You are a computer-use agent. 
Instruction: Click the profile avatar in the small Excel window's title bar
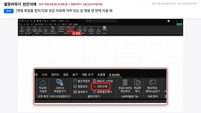pyautogui.click(x=169, y=21)
